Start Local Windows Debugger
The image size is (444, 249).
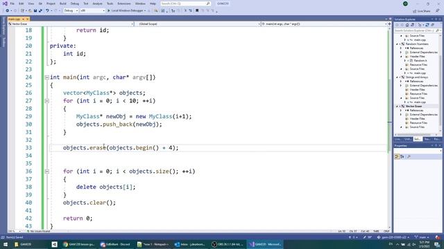[126, 11]
